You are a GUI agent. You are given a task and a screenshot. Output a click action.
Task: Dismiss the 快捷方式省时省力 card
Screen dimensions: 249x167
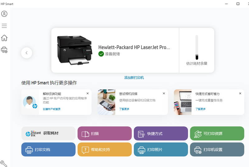click(240, 93)
